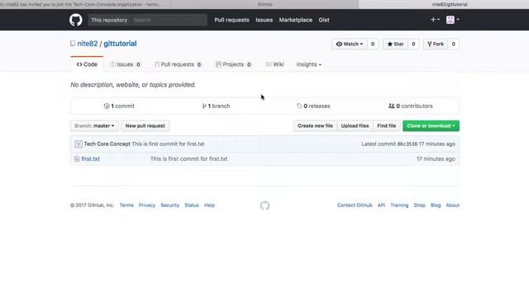Click footer About link
Image resolution: width=529 pixels, height=297 pixels.
pyautogui.click(x=453, y=205)
